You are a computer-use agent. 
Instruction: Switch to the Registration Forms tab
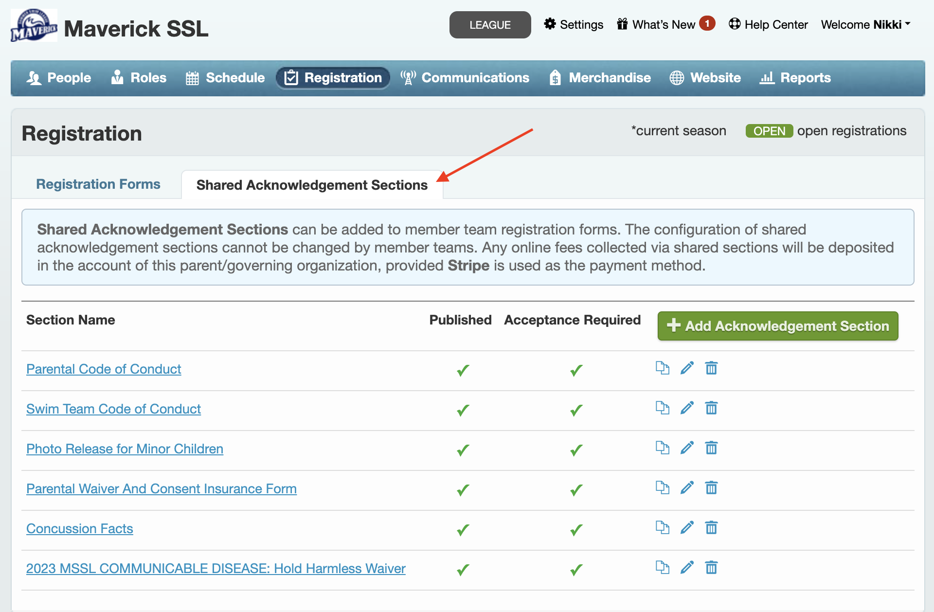click(98, 184)
